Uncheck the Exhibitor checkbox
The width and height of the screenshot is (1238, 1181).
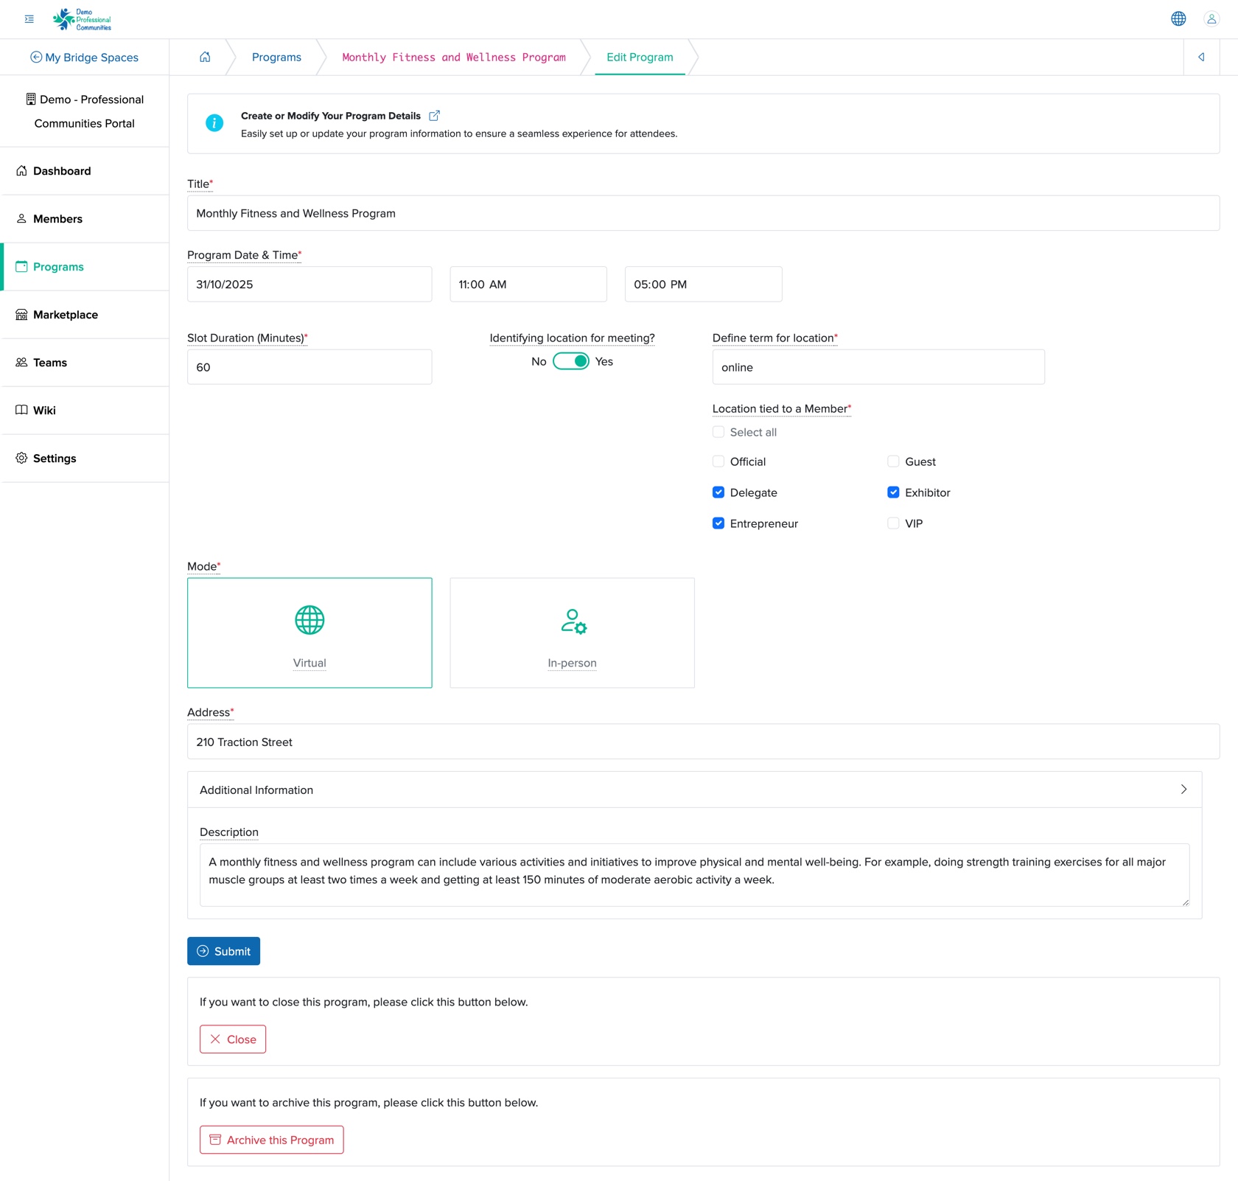pos(893,492)
